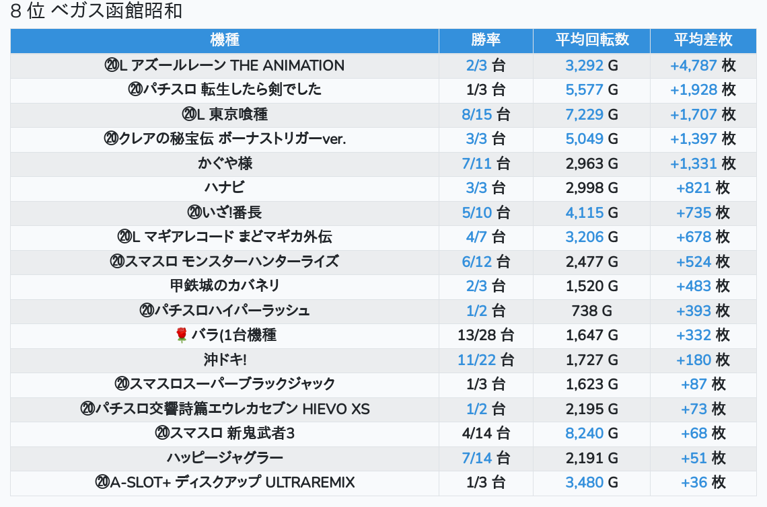
Task: Click the ⑳ badge beside クレアの秘宝伝
Action: (112, 139)
